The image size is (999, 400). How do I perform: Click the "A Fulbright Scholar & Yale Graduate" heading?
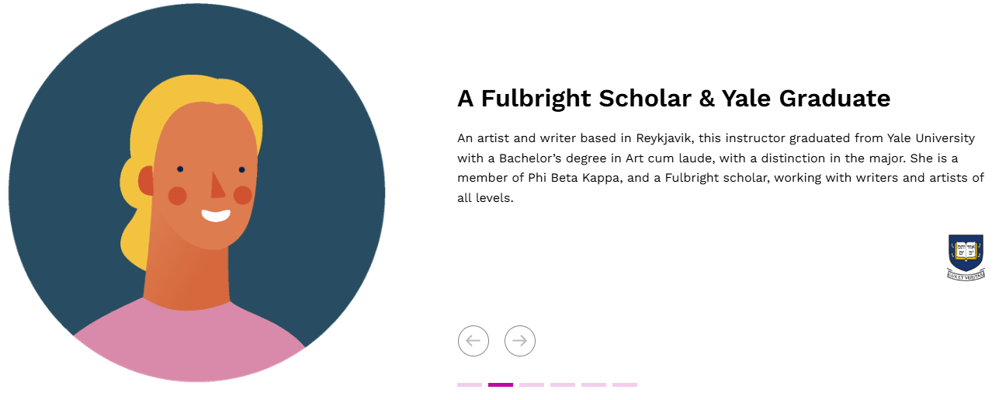(674, 99)
